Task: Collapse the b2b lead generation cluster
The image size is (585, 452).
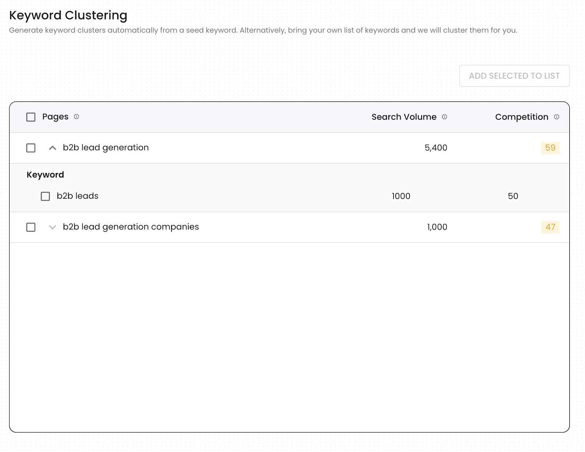Action: pyautogui.click(x=53, y=148)
